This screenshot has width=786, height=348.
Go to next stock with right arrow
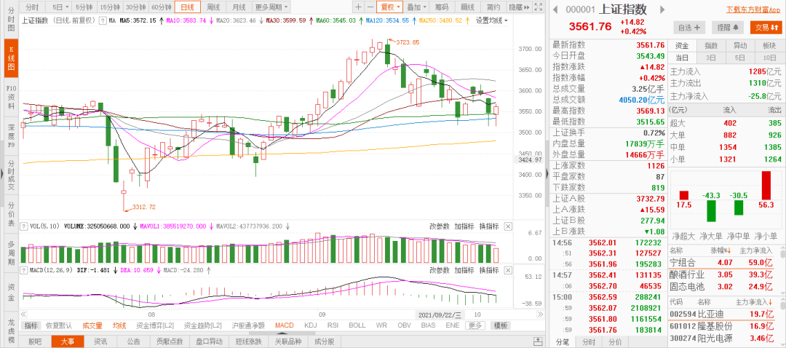(x=662, y=9)
